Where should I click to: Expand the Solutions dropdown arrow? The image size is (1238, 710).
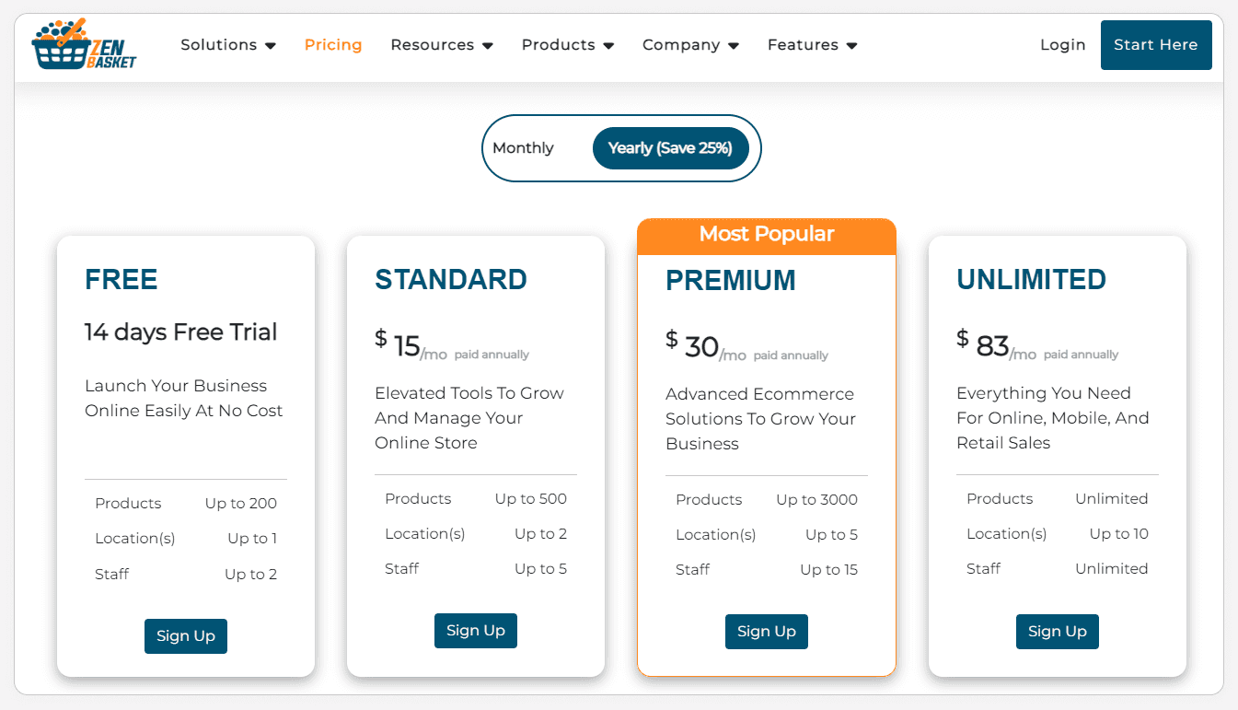coord(271,46)
